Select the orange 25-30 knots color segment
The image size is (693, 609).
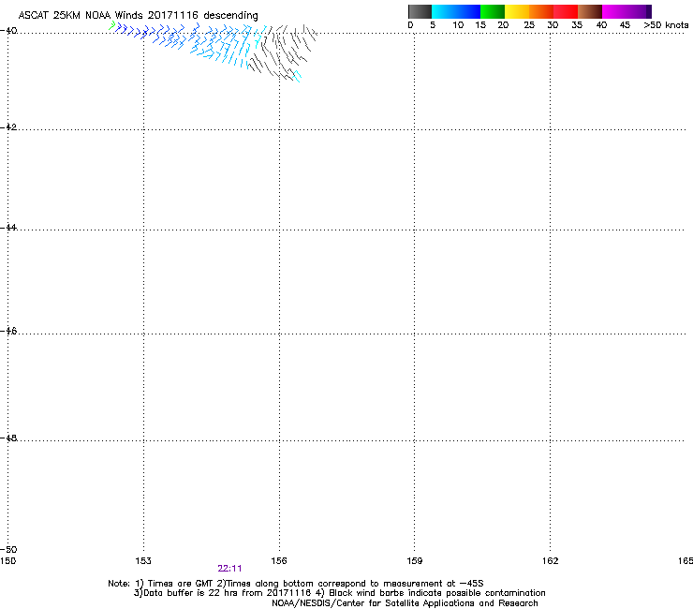click(x=541, y=11)
